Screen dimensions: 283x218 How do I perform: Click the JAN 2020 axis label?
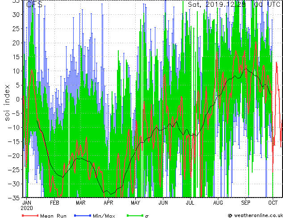27,206
